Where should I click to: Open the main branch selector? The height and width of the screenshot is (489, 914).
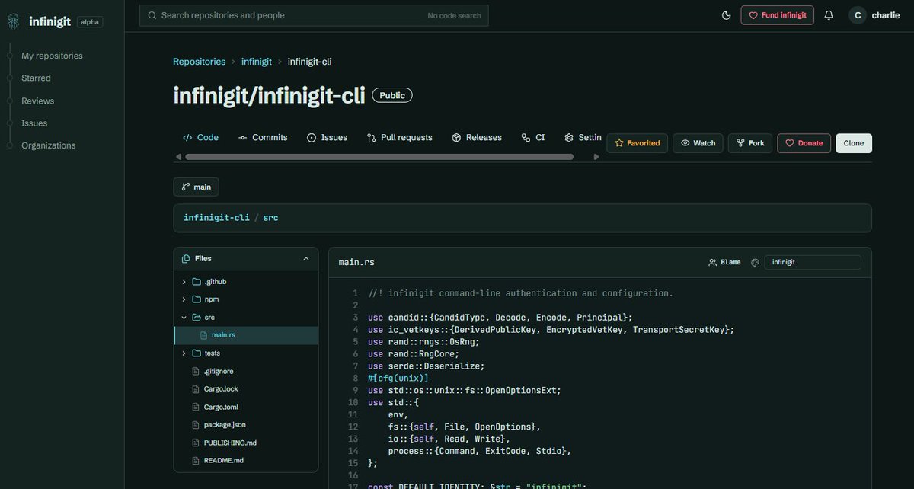coord(196,187)
